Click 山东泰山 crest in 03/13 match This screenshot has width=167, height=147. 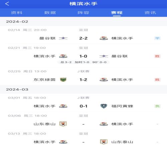(x=104, y=142)
